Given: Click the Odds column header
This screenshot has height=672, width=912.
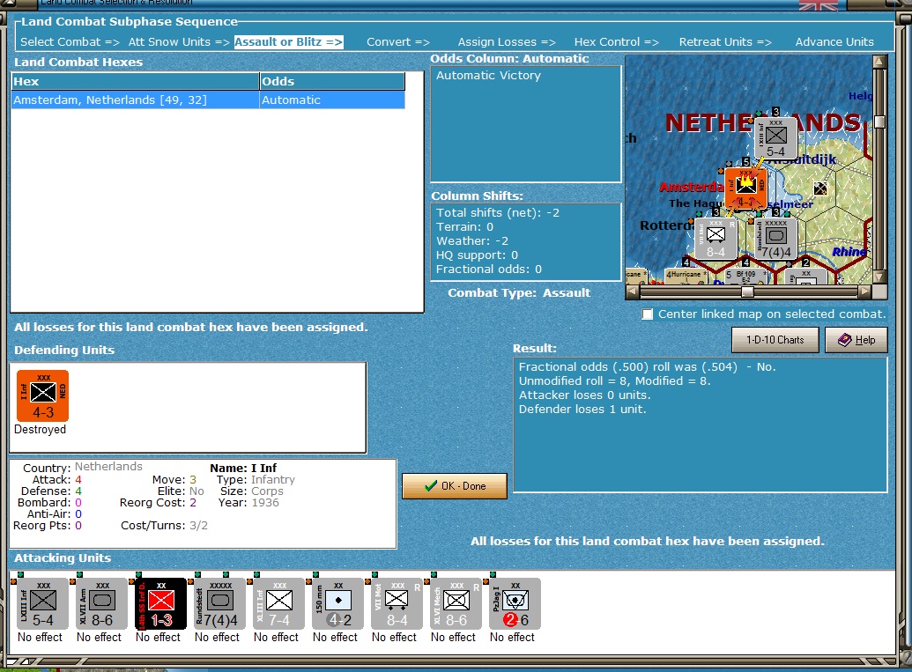Looking at the screenshot, I should (331, 81).
